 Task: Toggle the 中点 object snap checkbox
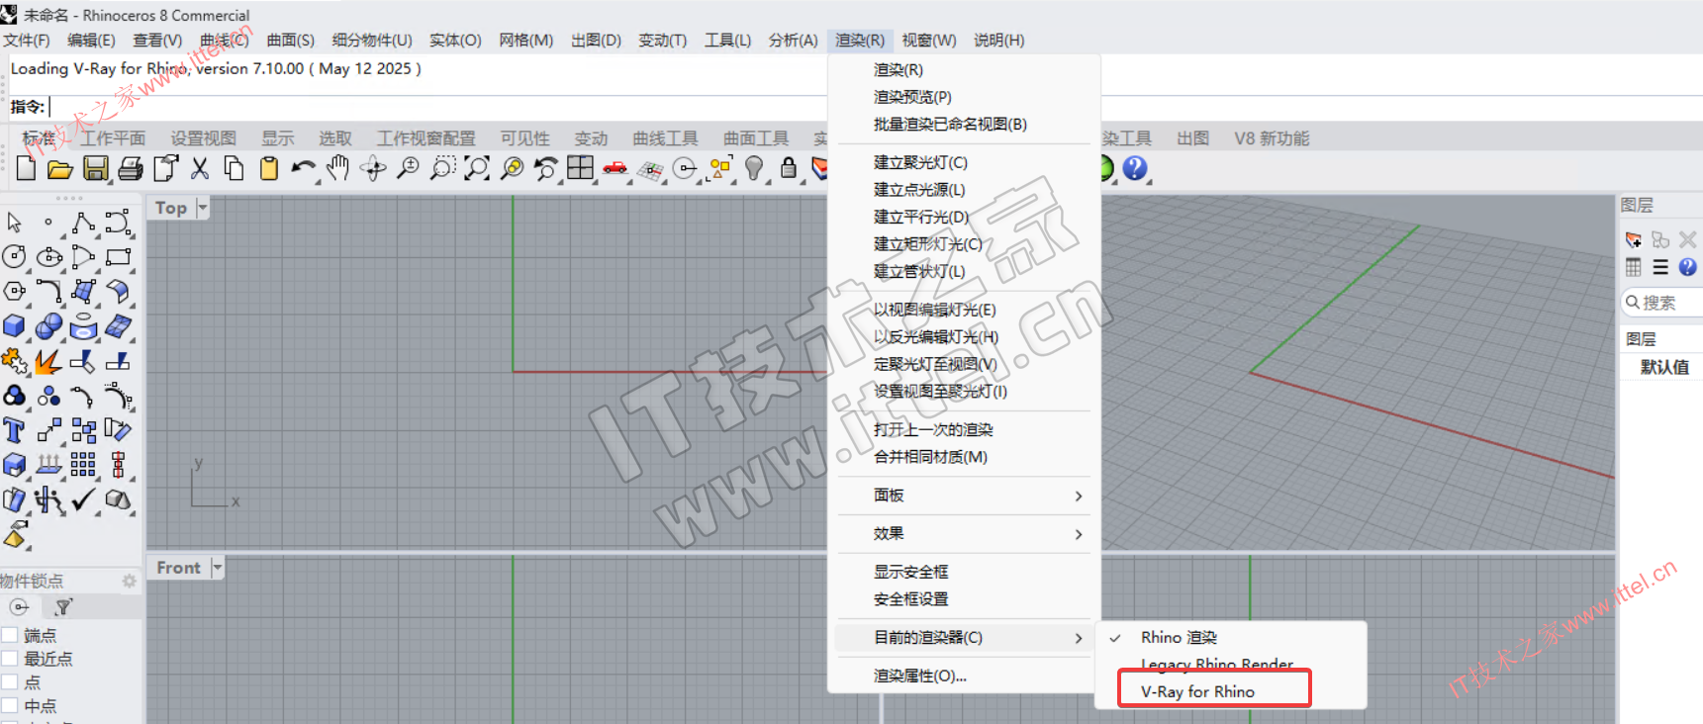click(11, 706)
